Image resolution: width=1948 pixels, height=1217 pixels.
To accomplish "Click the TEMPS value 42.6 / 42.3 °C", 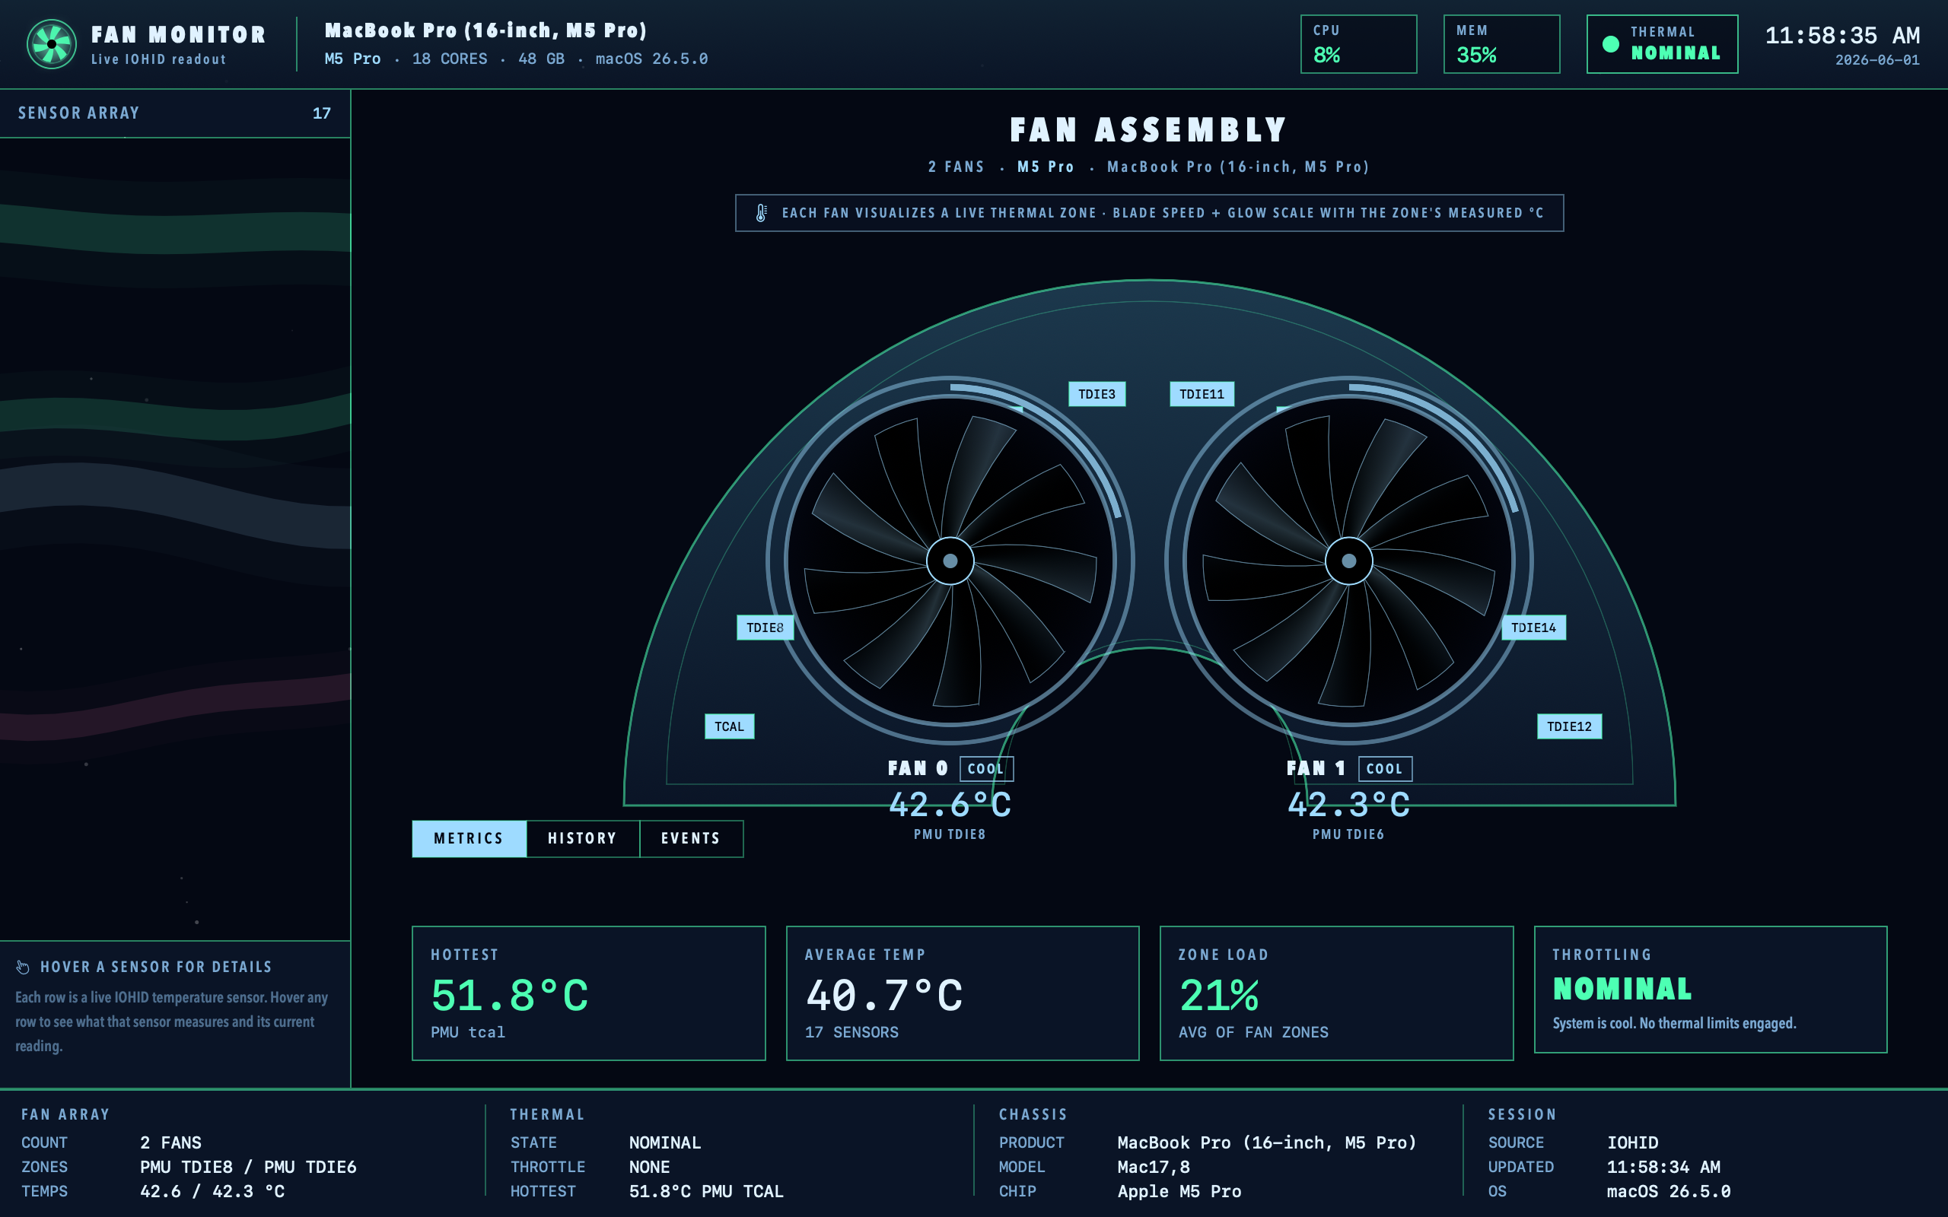I will tap(212, 1191).
